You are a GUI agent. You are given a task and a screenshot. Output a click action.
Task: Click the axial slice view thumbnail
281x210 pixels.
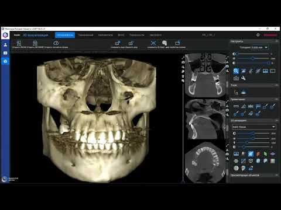click(x=205, y=163)
